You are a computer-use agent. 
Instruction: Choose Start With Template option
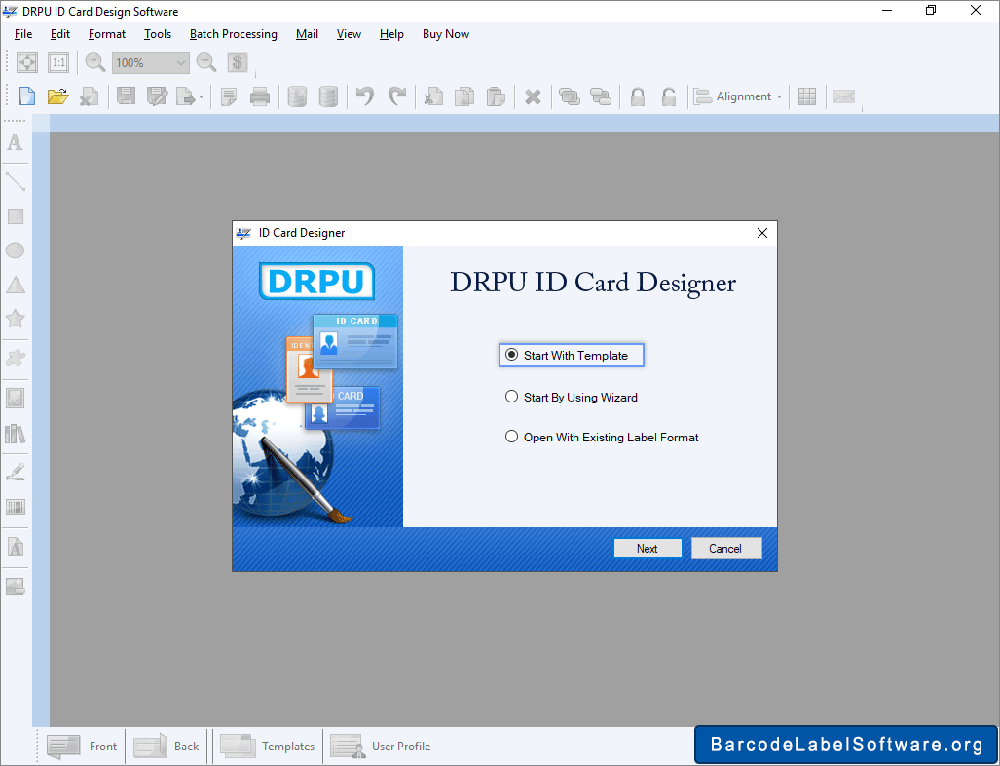(x=571, y=356)
